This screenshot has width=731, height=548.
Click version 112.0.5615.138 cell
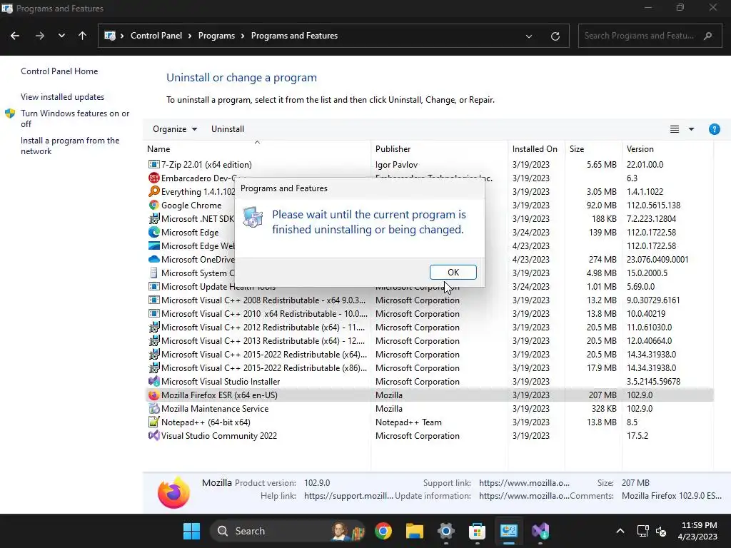pos(653,205)
